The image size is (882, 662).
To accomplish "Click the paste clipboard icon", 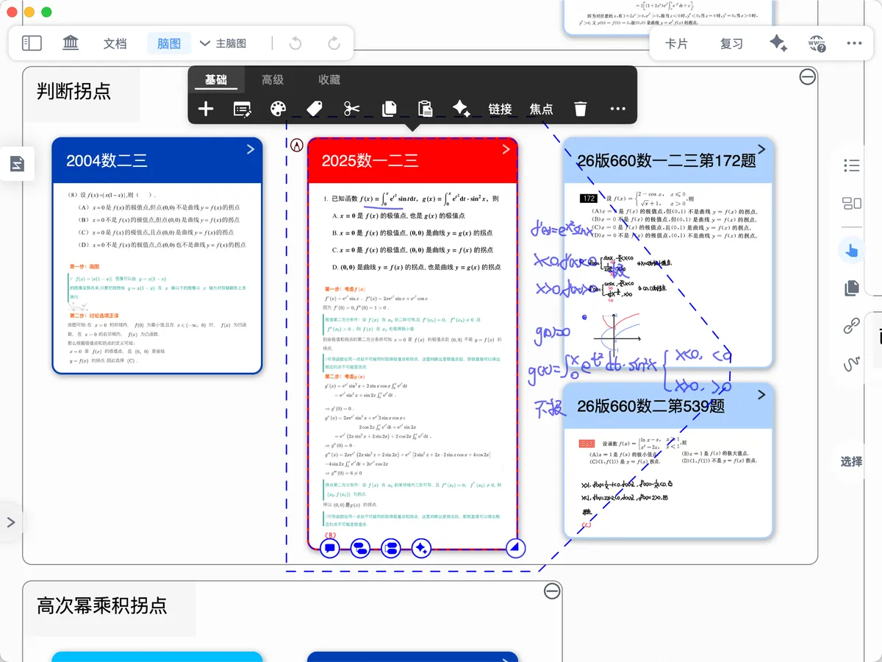I will (425, 109).
